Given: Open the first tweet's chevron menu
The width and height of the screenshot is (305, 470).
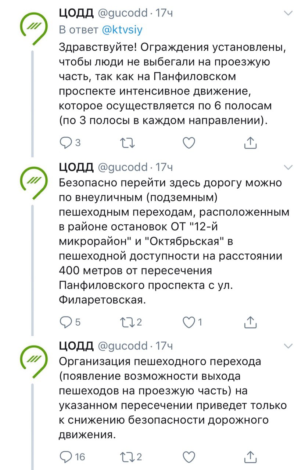Looking at the screenshot, I should coord(288,14).
